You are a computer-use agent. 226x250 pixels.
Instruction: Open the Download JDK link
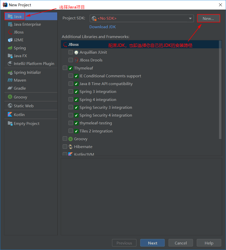point(103,27)
